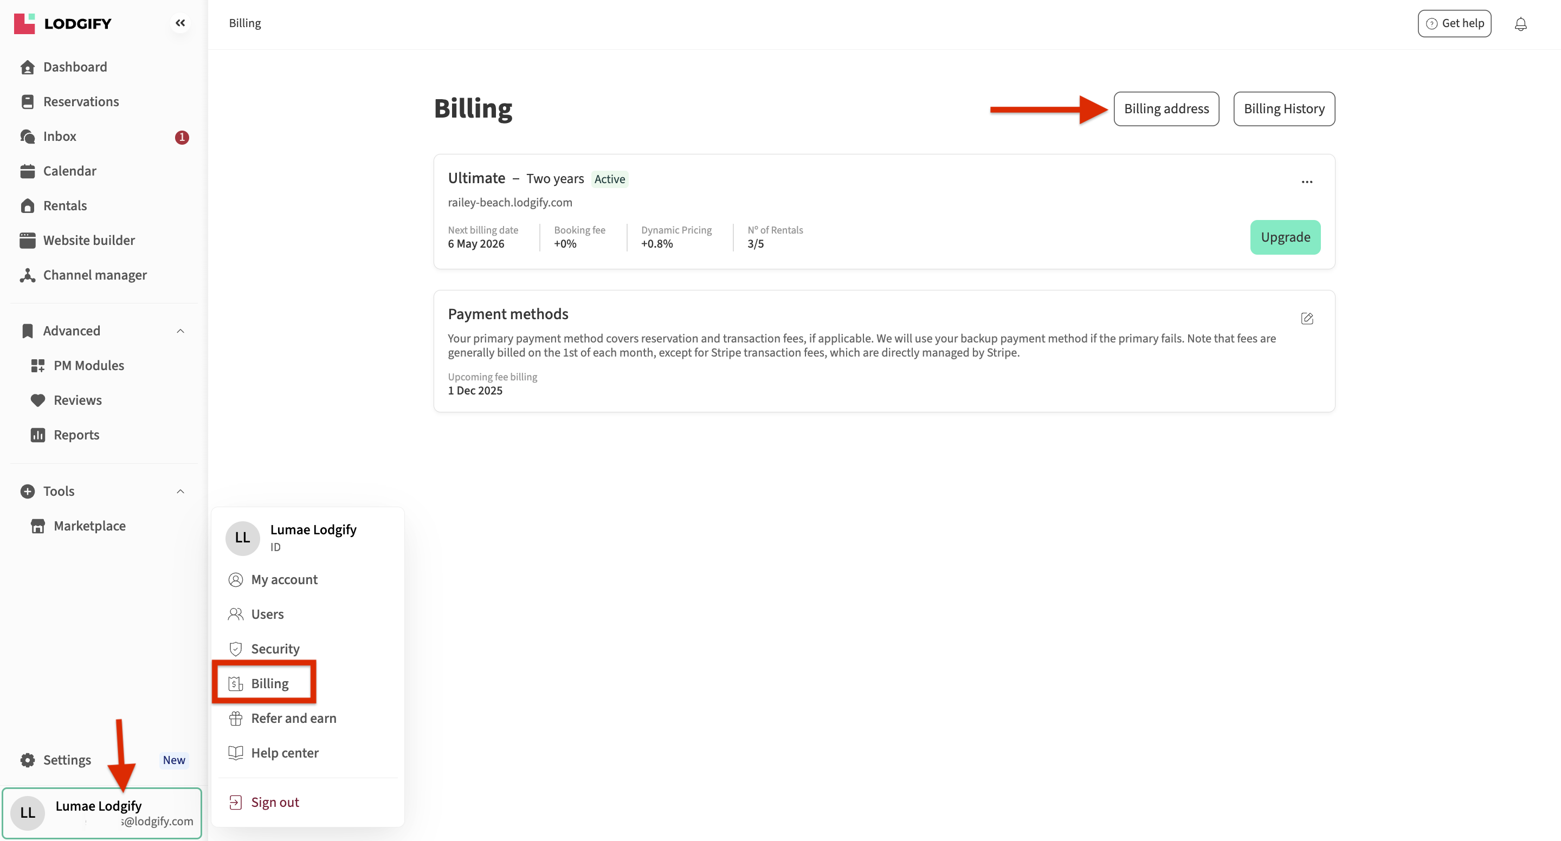1561x841 pixels.
Task: Click Sign out in account menu
Action: pos(274,802)
